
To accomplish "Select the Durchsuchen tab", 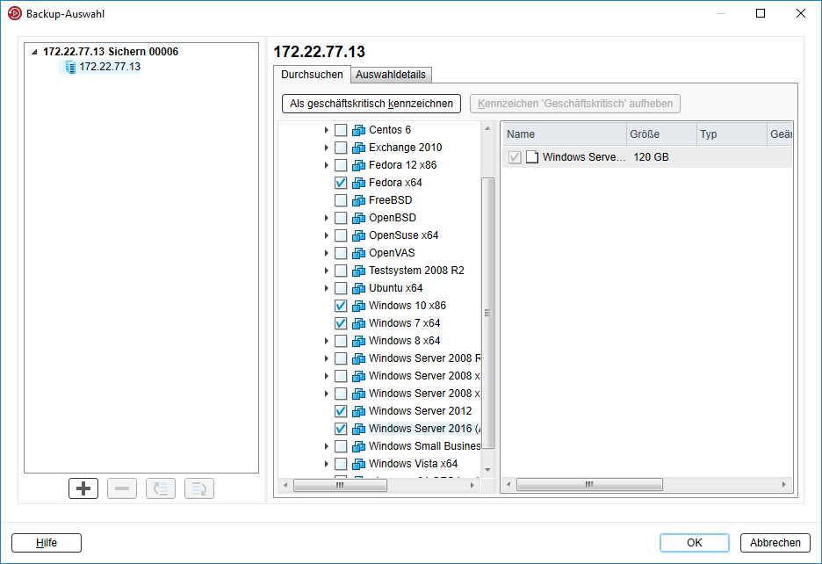I will point(312,75).
